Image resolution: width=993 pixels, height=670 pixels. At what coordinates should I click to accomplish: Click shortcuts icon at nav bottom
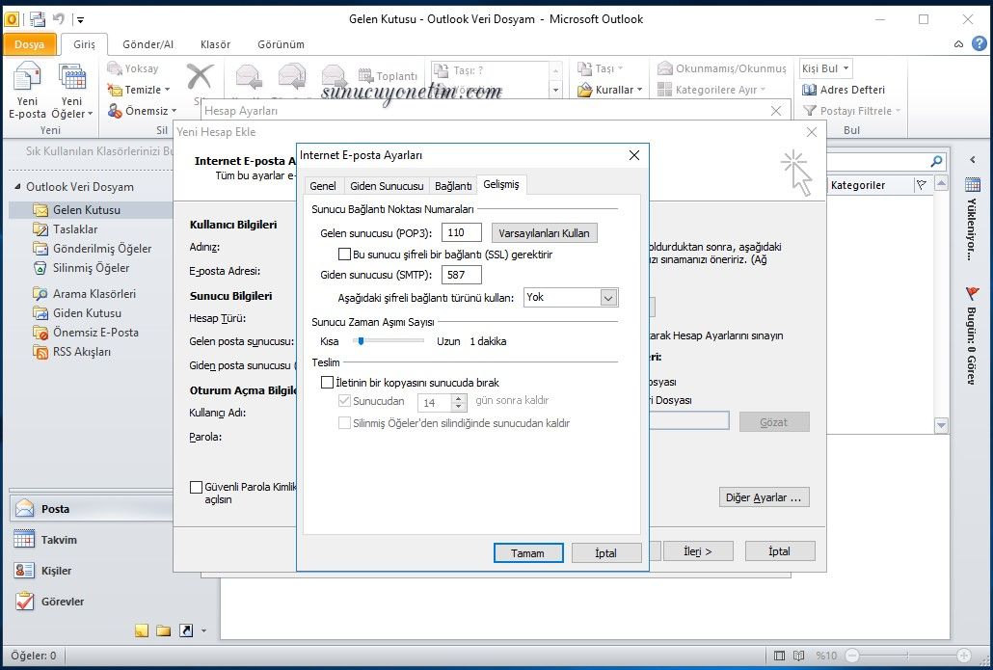click(186, 630)
